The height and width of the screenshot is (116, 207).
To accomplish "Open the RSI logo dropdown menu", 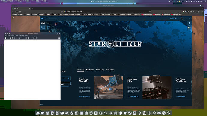I will coord(44,19).
